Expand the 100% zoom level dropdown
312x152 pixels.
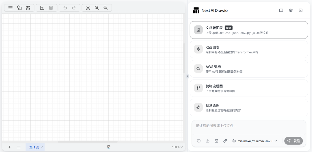(177, 147)
